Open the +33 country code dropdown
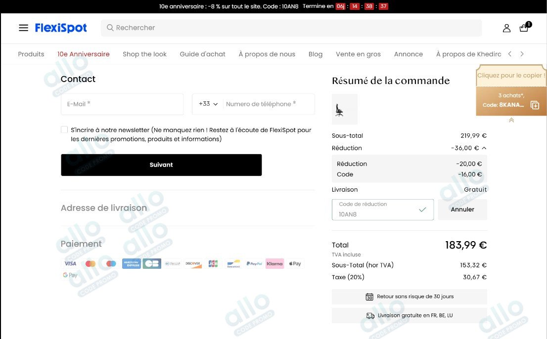This screenshot has height=339, width=547. pyautogui.click(x=208, y=104)
